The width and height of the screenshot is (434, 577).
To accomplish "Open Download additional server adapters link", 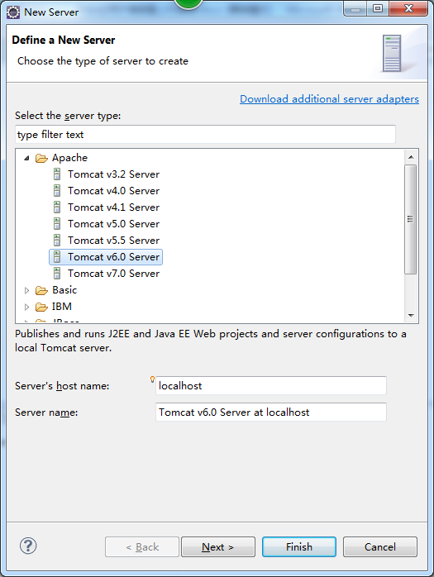I will 330,99.
